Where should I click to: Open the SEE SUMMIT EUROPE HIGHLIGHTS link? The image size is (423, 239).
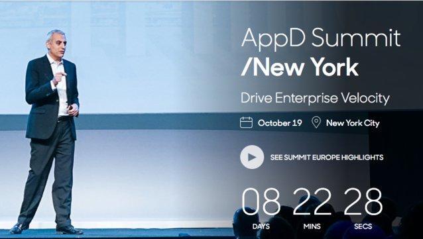[x=327, y=158]
